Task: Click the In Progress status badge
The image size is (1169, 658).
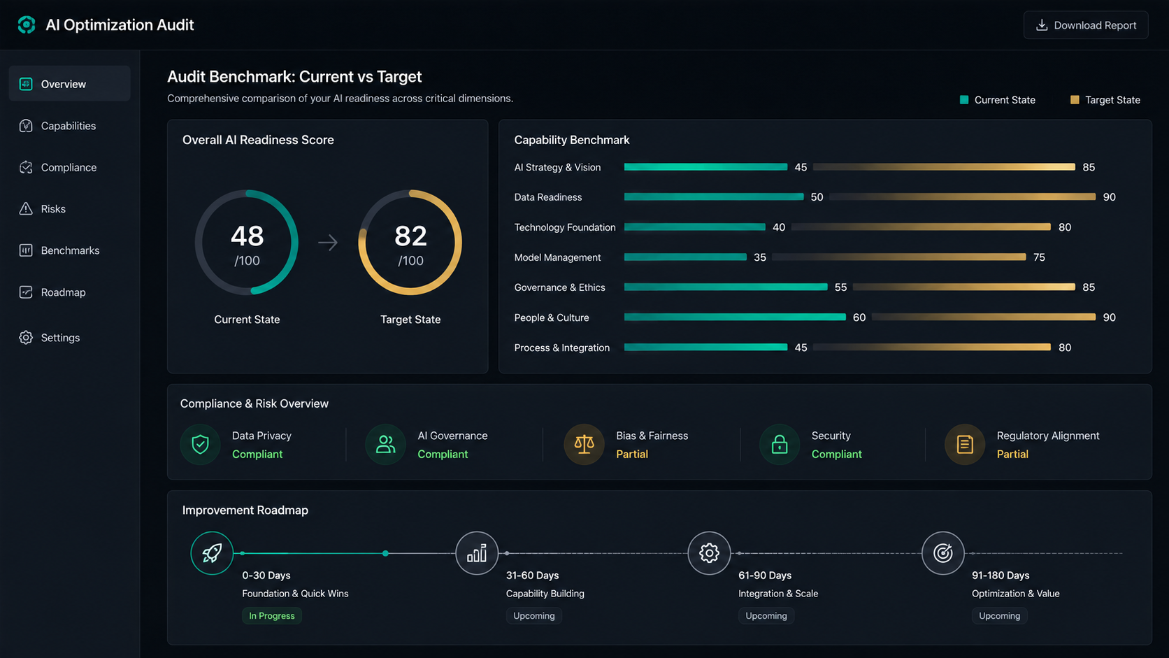Action: coord(272,616)
